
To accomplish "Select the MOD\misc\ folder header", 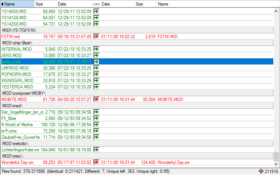I will pos(137,156).
